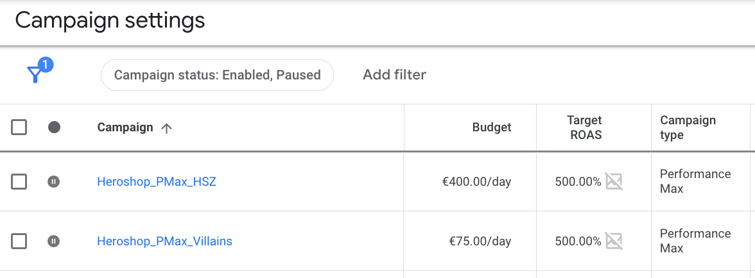Open the Heroshop_PMax_Villains campaign link
Screen dimensions: 755x278
point(164,241)
